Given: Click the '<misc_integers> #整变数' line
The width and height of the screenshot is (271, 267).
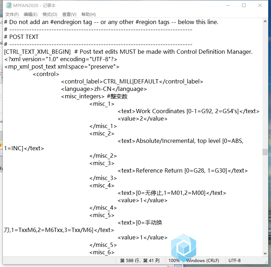Looking at the screenshot, I should 94,96.
